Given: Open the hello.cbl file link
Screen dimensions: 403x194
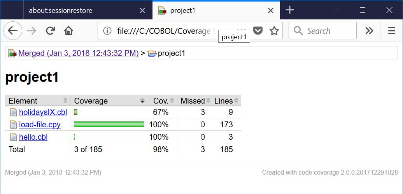Looking at the screenshot, I should pos(33,137).
